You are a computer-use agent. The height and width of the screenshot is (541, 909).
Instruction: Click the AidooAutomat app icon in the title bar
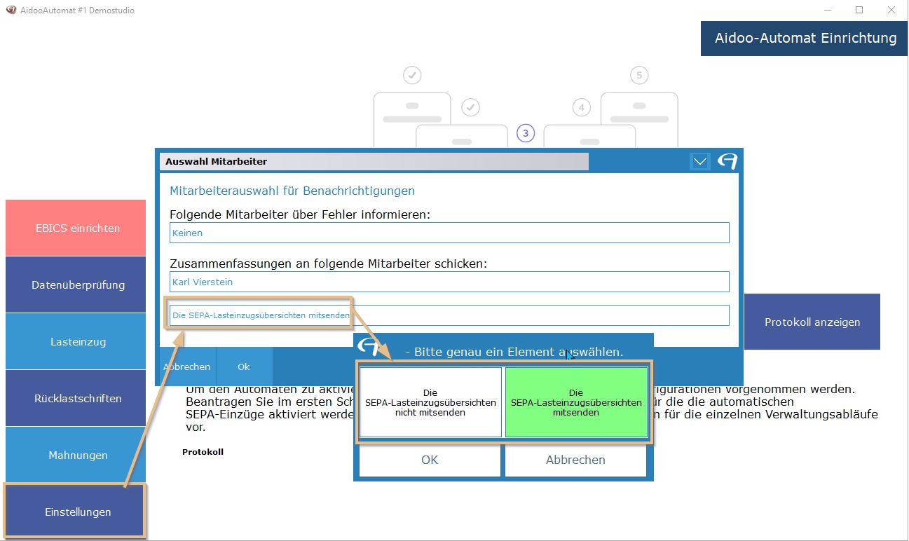pos(11,11)
